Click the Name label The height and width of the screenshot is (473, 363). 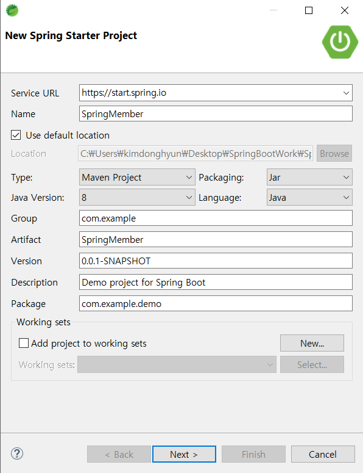coord(23,114)
